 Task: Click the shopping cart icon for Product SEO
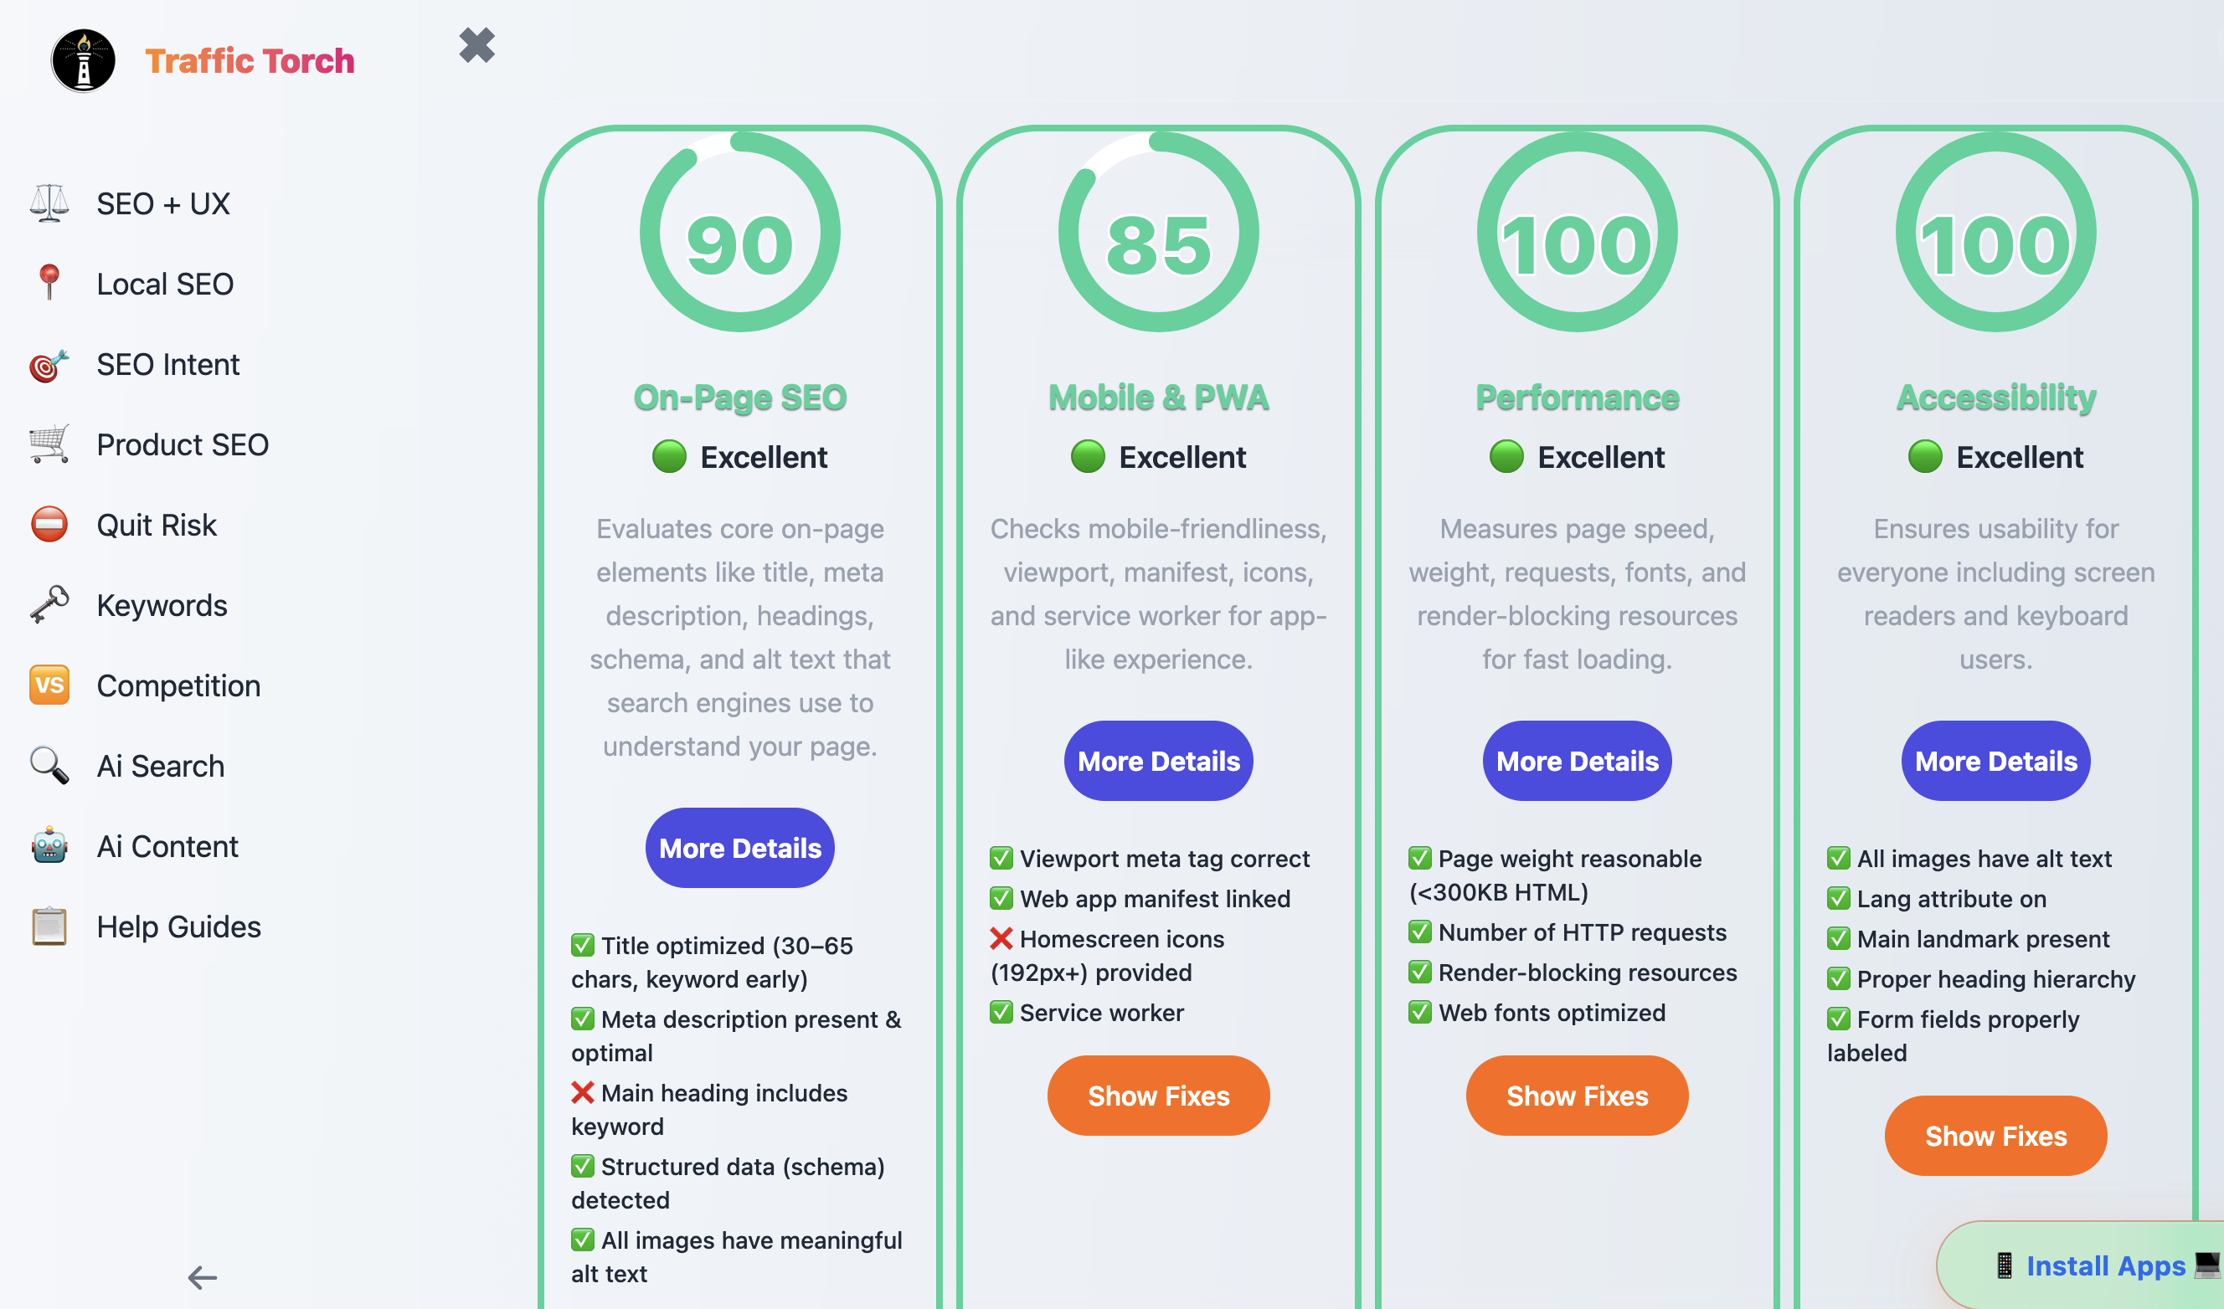tap(49, 444)
